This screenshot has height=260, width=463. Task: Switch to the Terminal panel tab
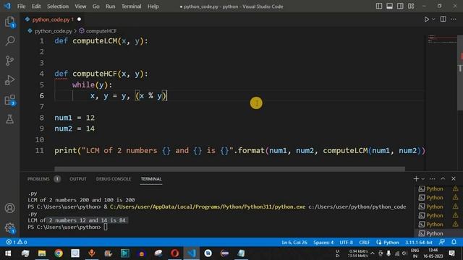click(x=151, y=179)
